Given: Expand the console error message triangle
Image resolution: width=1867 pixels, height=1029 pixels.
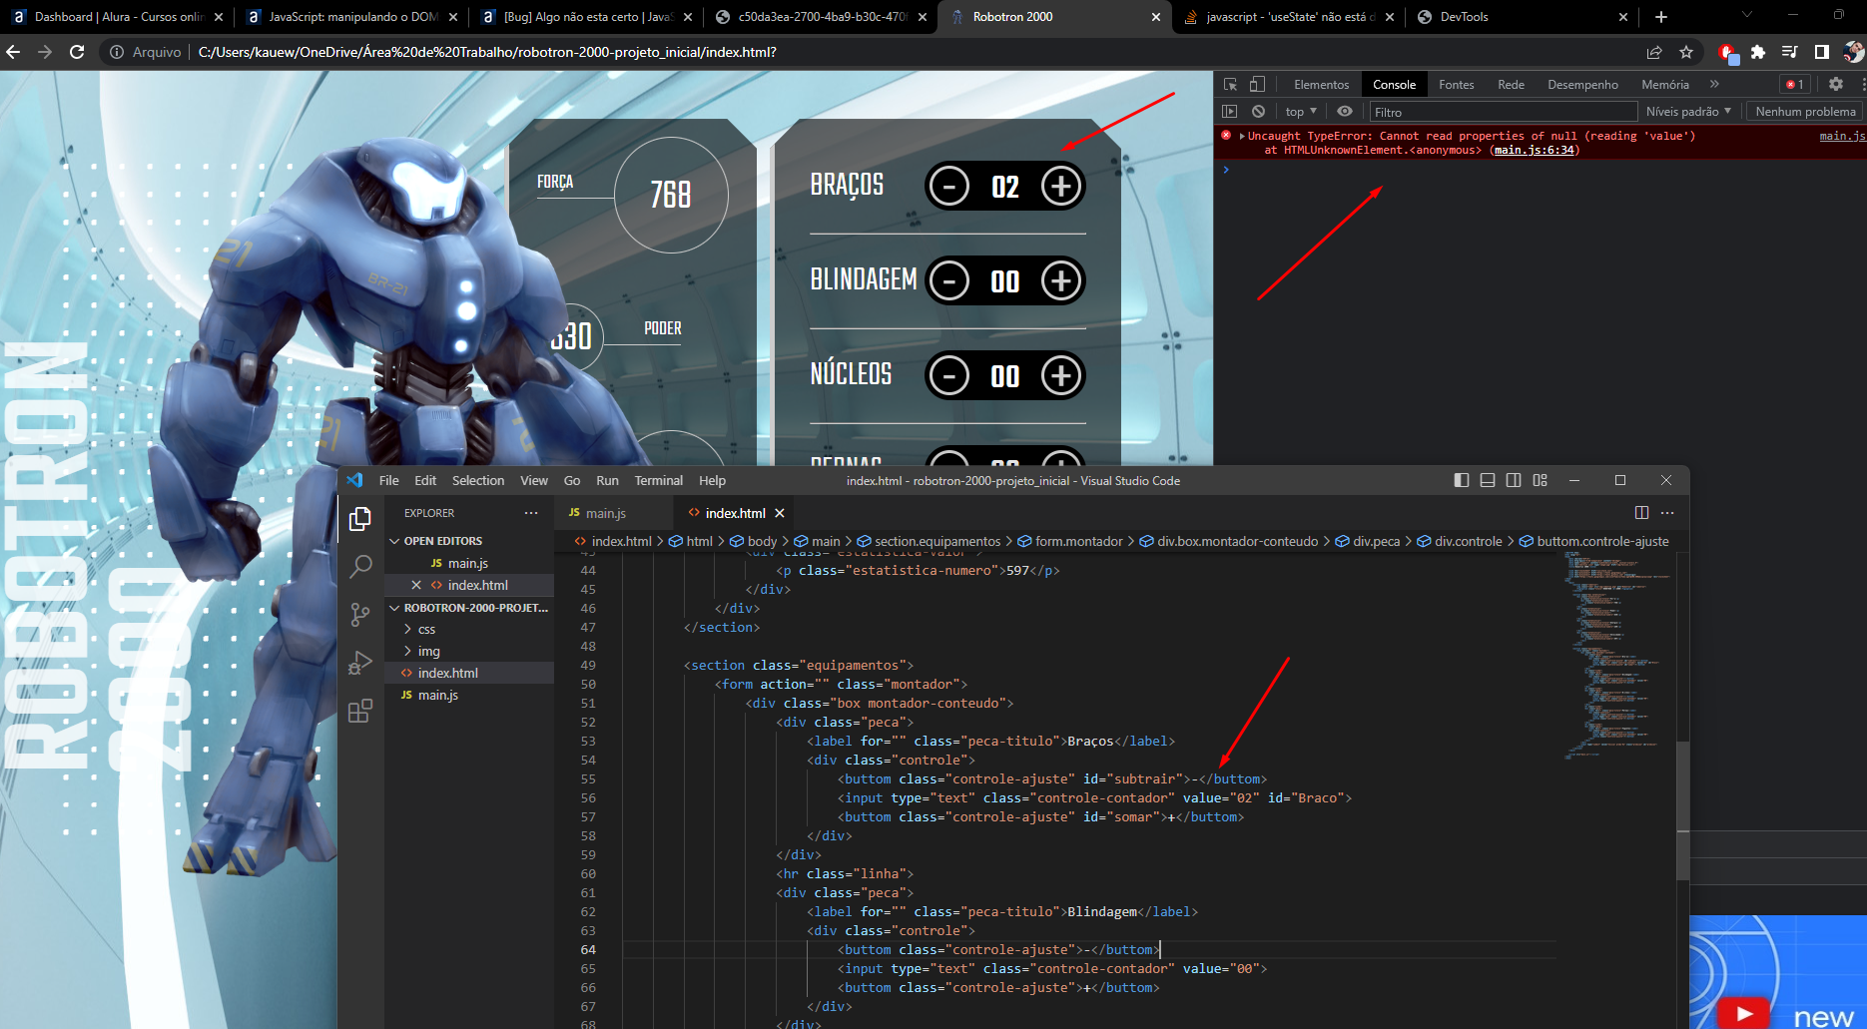Looking at the screenshot, I should 1241,136.
